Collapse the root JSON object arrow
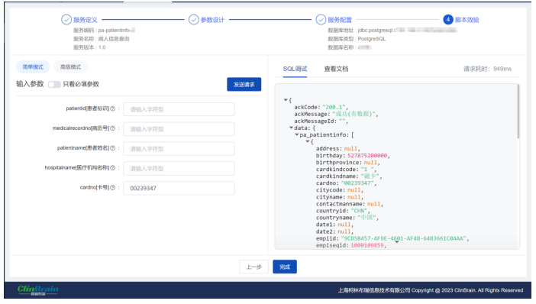Screen dimensions: 536x304 click(286, 100)
